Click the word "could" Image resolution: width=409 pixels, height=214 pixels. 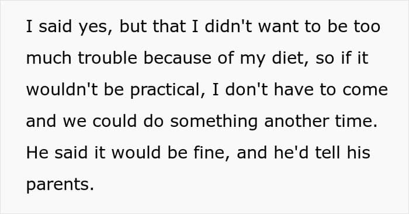point(115,121)
